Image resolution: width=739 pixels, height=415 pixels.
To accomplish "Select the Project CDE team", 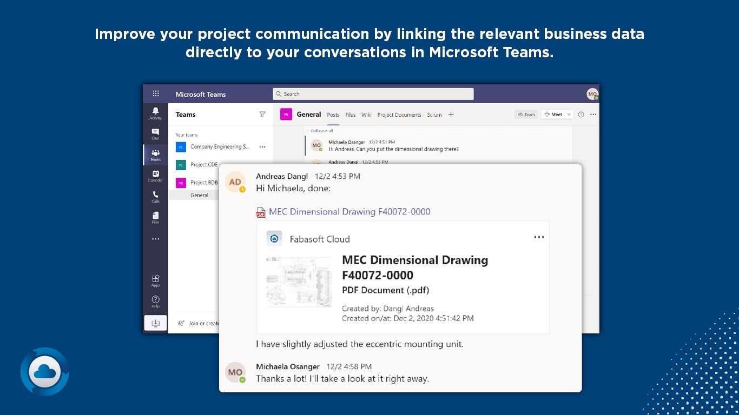I will point(204,165).
